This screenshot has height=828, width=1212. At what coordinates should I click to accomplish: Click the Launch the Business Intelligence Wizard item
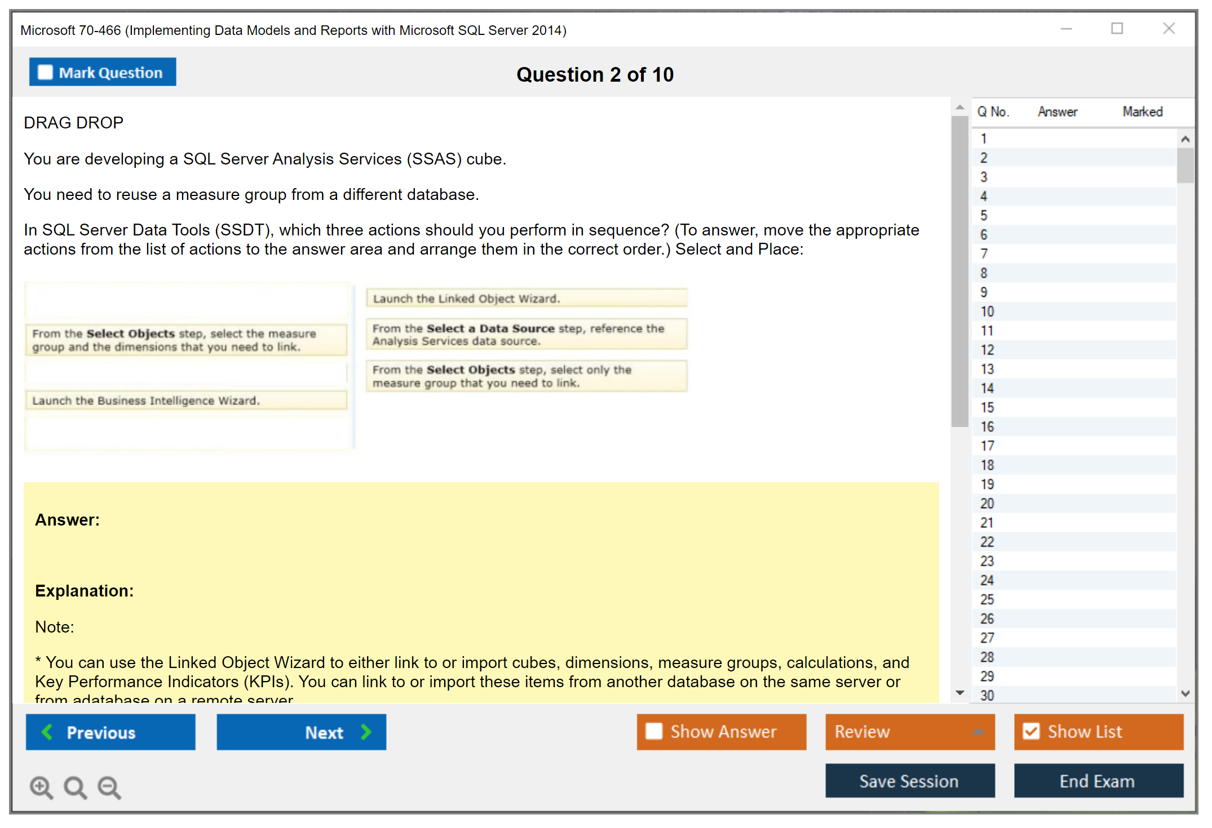(186, 400)
